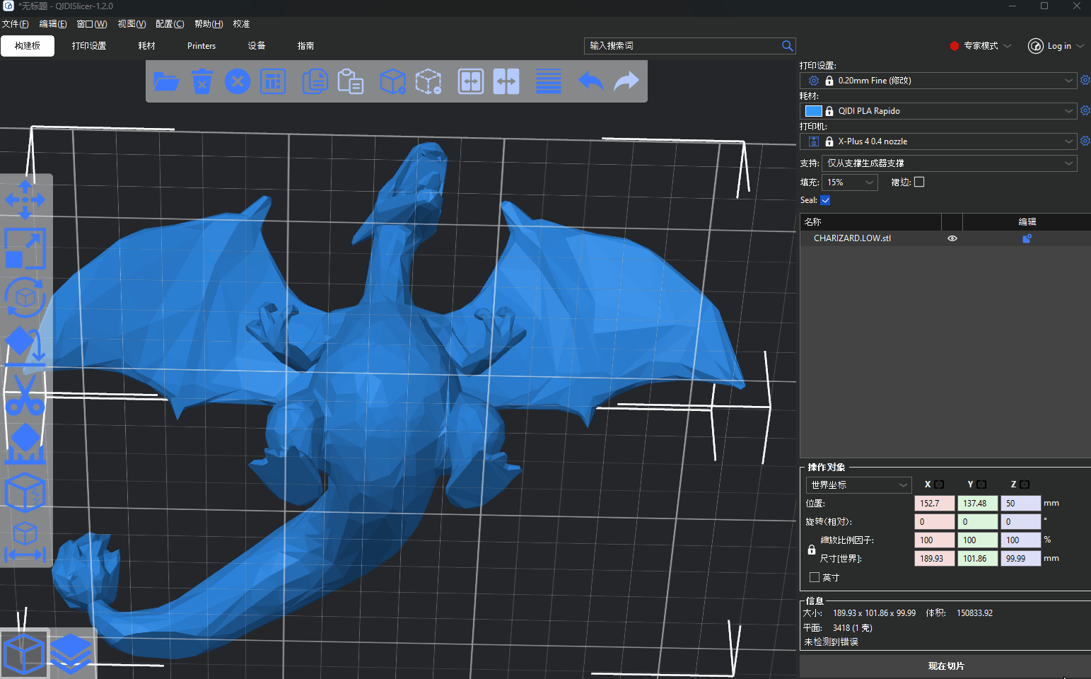Viewport: 1091px width, 679px height.
Task: Open the Calibration (校准) menu
Action: pos(242,24)
